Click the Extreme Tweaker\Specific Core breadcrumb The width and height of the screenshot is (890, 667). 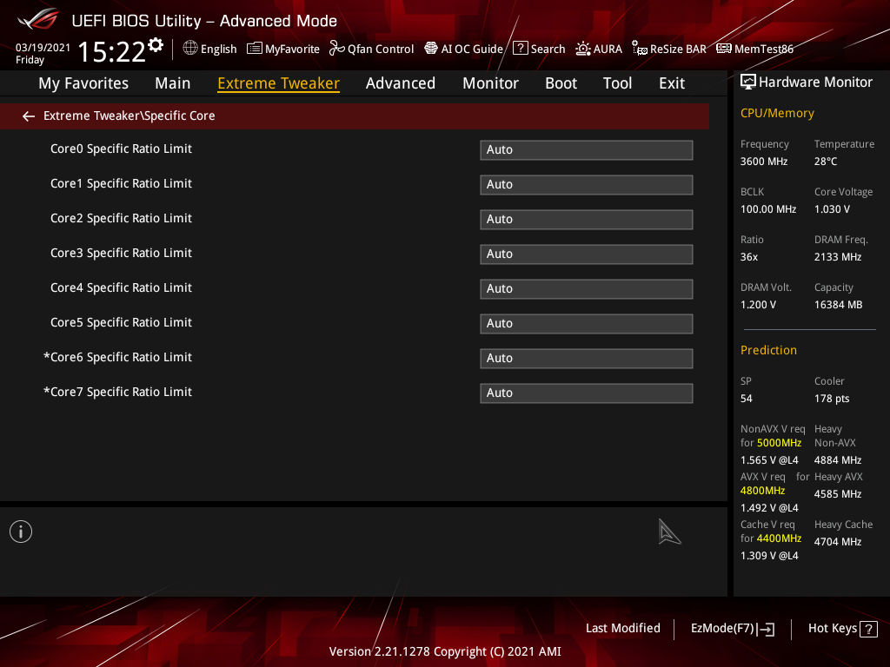click(x=129, y=116)
